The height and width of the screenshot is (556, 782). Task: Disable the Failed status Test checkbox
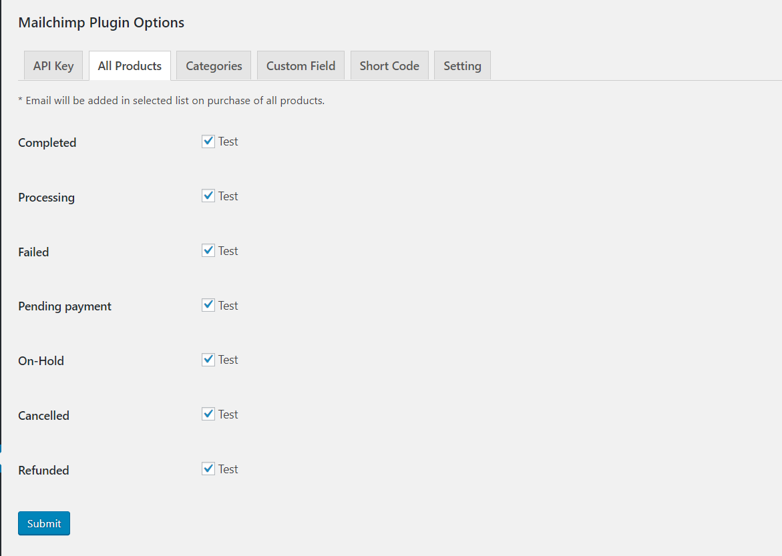pyautogui.click(x=208, y=251)
